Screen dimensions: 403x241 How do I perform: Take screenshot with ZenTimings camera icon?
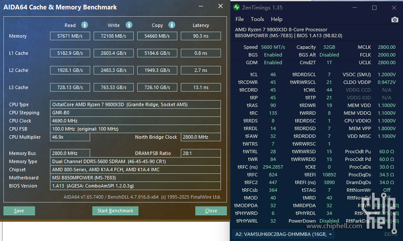[x=394, y=19]
